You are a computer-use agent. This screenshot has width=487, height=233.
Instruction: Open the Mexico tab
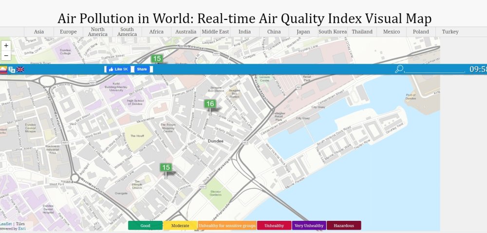[392, 32]
